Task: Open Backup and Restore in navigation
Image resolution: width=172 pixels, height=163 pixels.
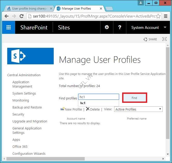Action: (x=27, y=107)
